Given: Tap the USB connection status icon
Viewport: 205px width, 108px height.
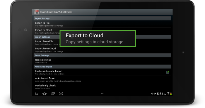Looking at the screenshot, I should click(x=152, y=94).
